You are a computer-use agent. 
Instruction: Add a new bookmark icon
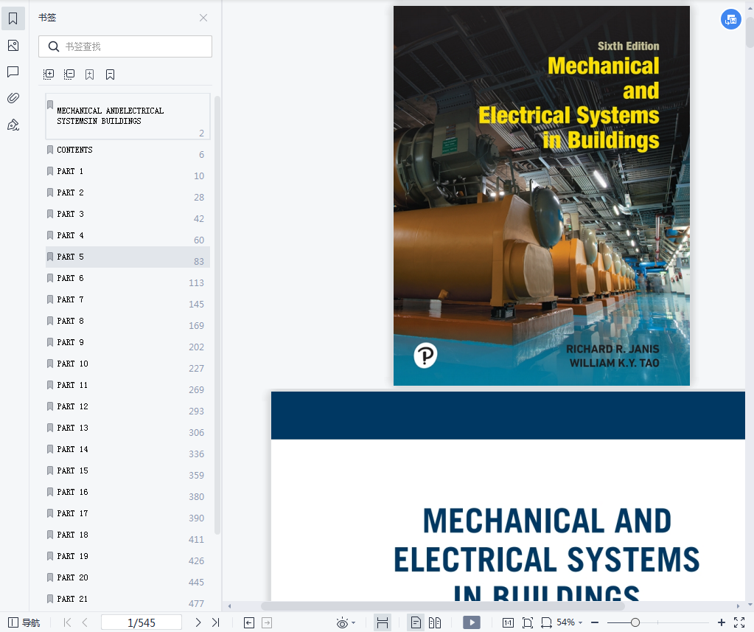pos(89,74)
